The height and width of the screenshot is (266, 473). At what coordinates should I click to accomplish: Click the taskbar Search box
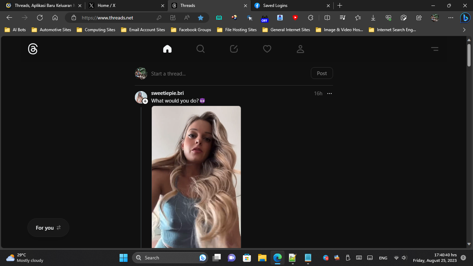point(169,258)
